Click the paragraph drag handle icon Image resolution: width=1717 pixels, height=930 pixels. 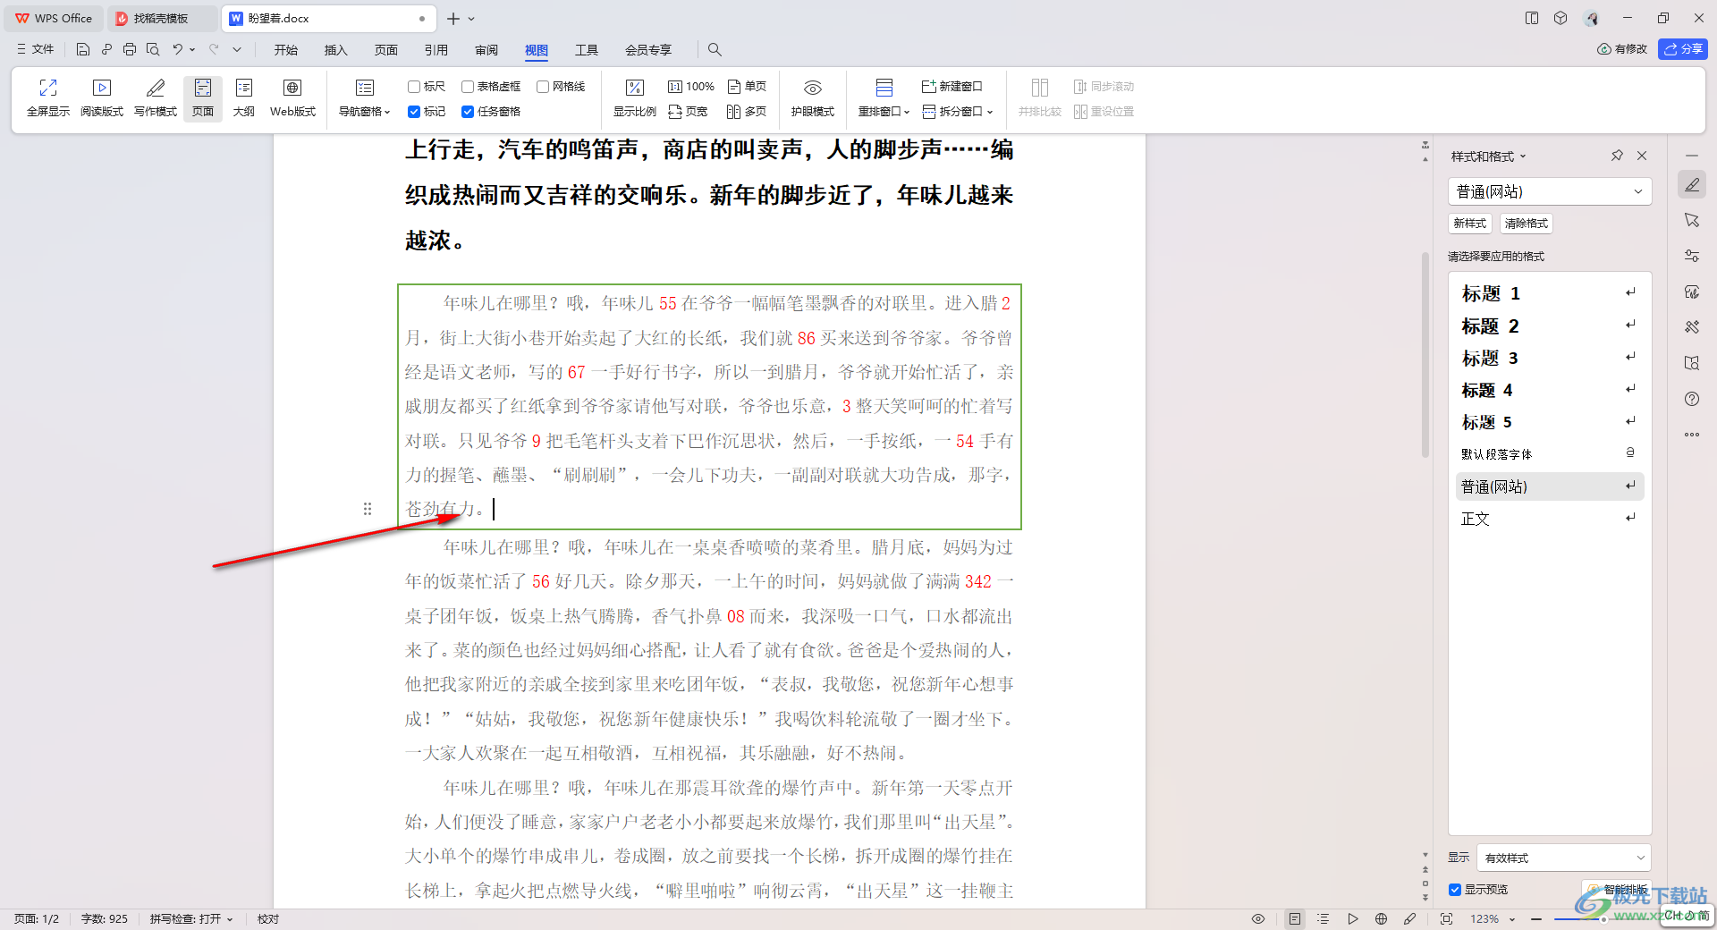click(x=368, y=509)
